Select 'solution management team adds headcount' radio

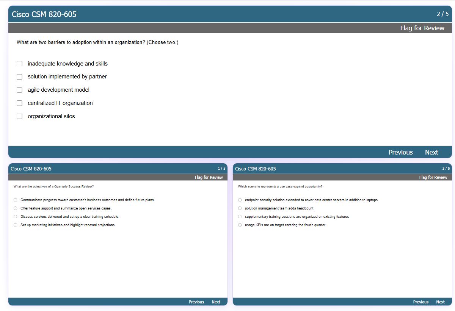(x=240, y=208)
